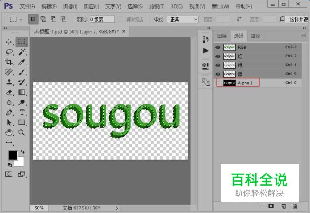Click the 50% zoom level field
Viewport: 310px width, 213px height.
point(39,208)
